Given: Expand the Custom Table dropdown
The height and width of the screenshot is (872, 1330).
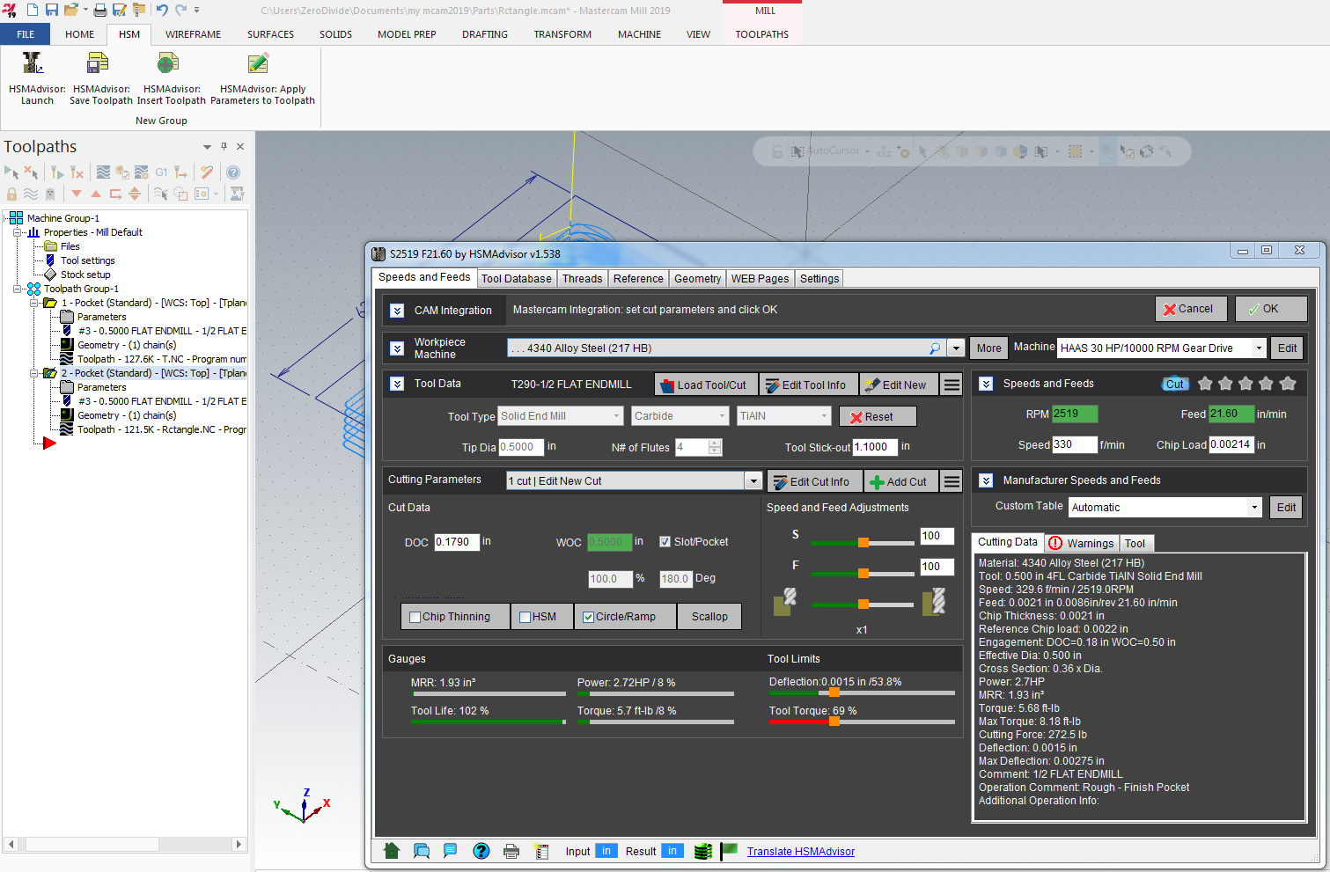Looking at the screenshot, I should pos(1254,508).
